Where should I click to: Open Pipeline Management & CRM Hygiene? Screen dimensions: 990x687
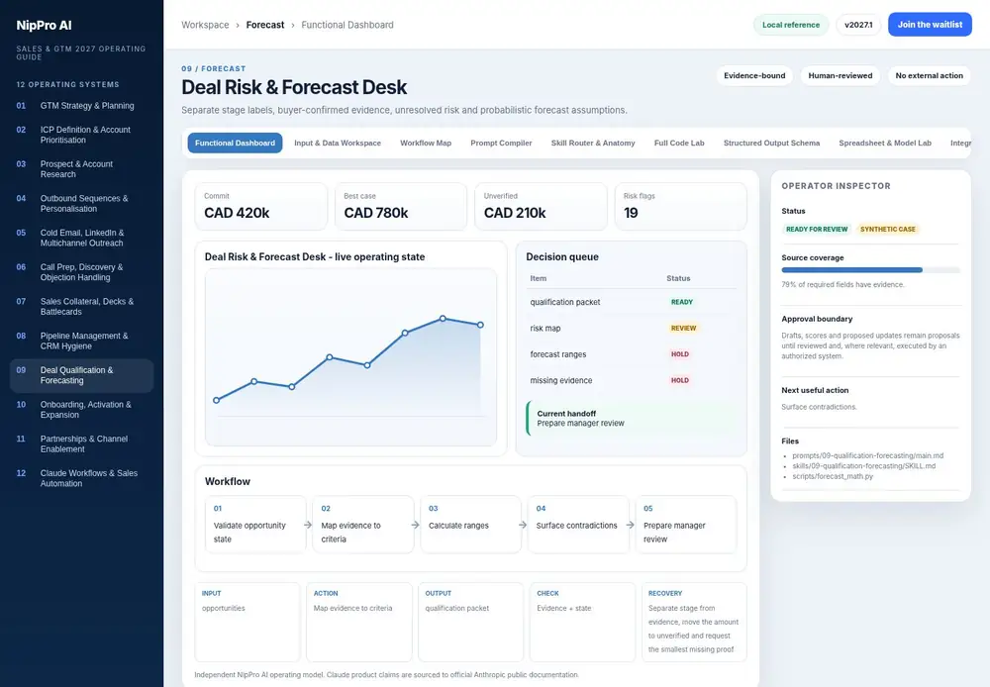point(81,341)
